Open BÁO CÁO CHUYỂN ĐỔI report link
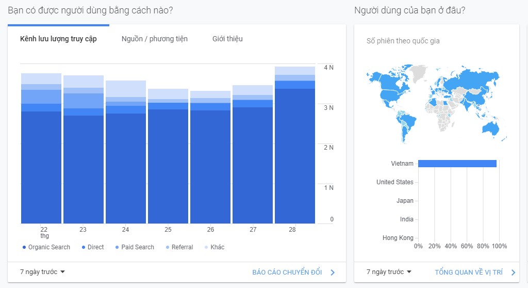The image size is (528, 288). 287,272
